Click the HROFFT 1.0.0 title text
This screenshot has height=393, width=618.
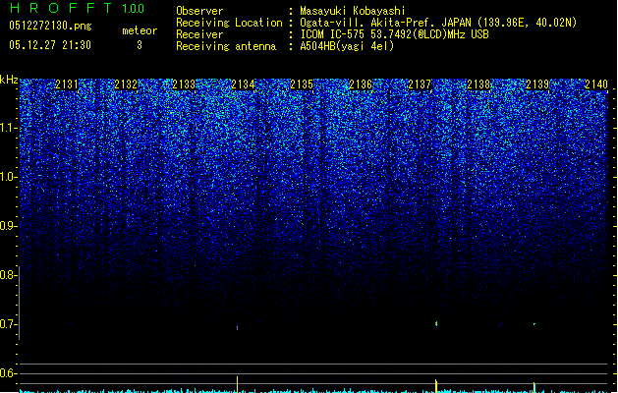tap(77, 8)
